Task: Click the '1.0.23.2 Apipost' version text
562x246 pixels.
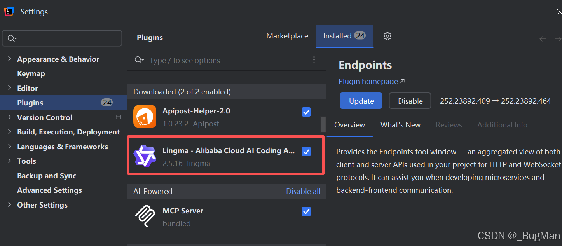Action: point(191,124)
